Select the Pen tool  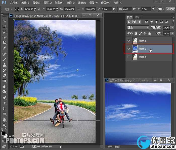(x=4, y=97)
